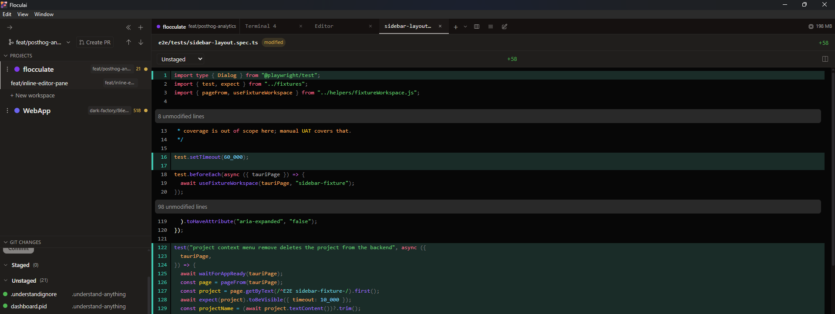The image size is (835, 314).
Task: Close the Editor tab
Action: point(370,26)
